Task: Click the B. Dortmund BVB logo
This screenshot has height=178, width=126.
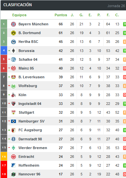Action: click(x=13, y=33)
